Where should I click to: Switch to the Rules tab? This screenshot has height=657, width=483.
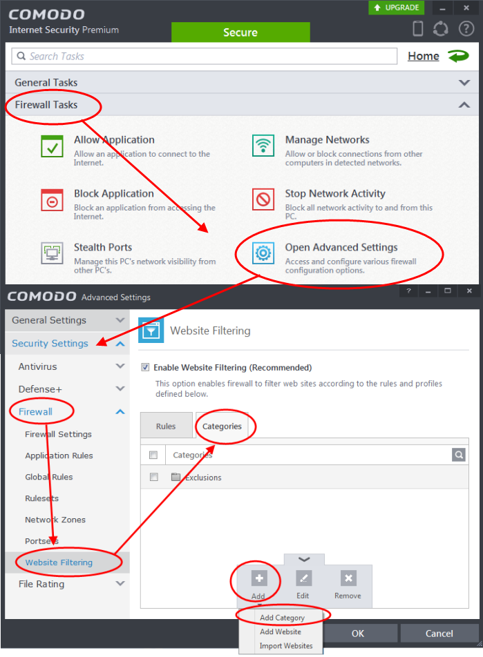(x=166, y=426)
